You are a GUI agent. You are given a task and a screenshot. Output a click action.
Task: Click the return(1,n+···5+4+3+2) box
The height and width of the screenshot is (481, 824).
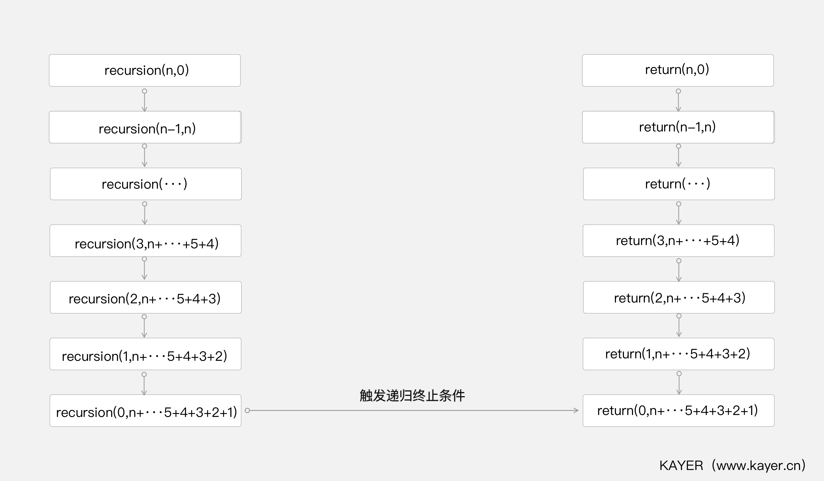678,354
